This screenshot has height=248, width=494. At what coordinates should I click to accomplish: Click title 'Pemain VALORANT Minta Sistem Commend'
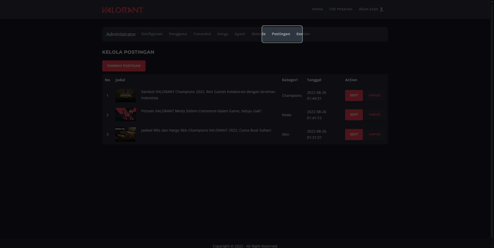(201, 111)
